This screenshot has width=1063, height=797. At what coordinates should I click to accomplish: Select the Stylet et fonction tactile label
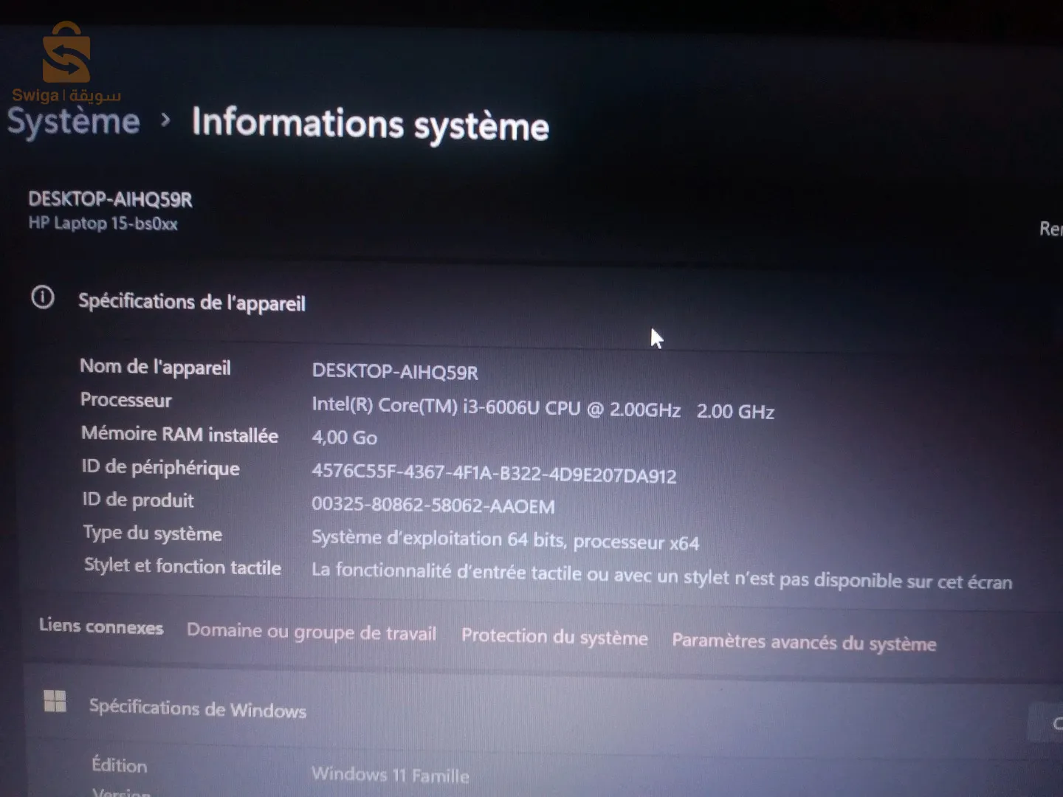tap(182, 567)
